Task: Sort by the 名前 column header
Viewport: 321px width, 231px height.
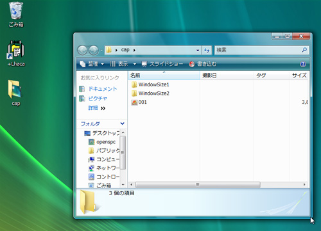Action: [x=164, y=76]
